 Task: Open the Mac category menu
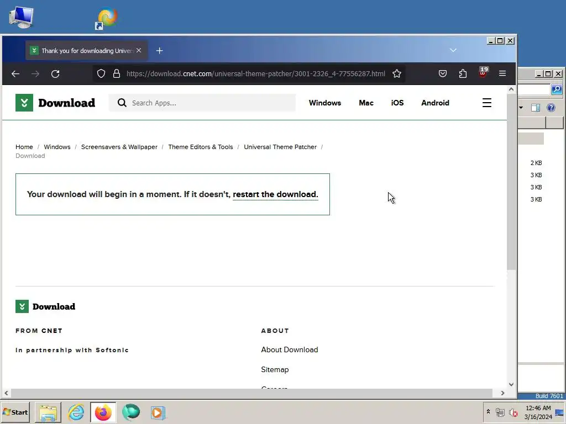[366, 103]
